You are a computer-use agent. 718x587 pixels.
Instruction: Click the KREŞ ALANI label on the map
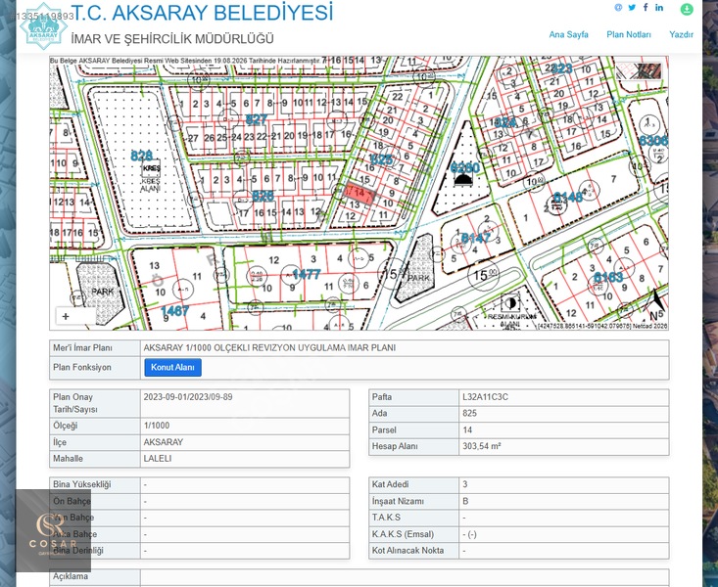[150, 185]
